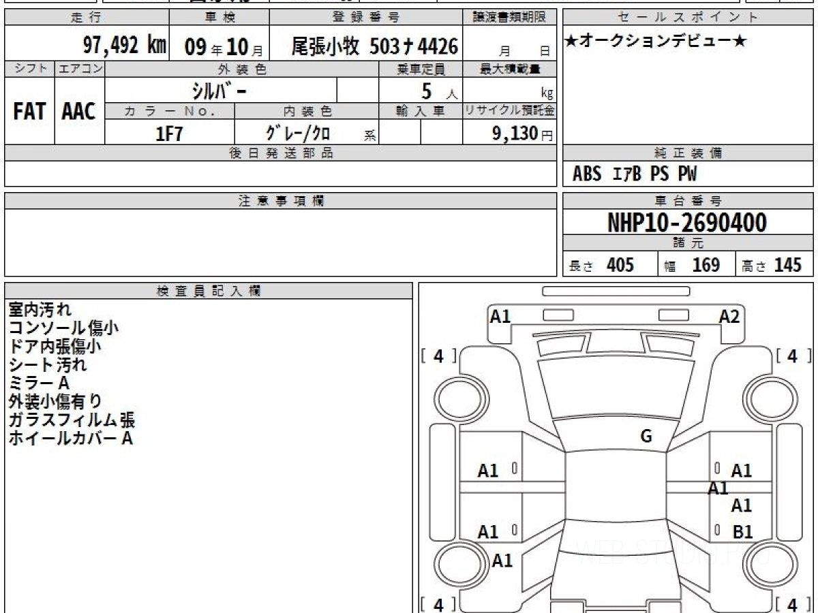Click the mileage value 97,492 km

pyautogui.click(x=124, y=46)
